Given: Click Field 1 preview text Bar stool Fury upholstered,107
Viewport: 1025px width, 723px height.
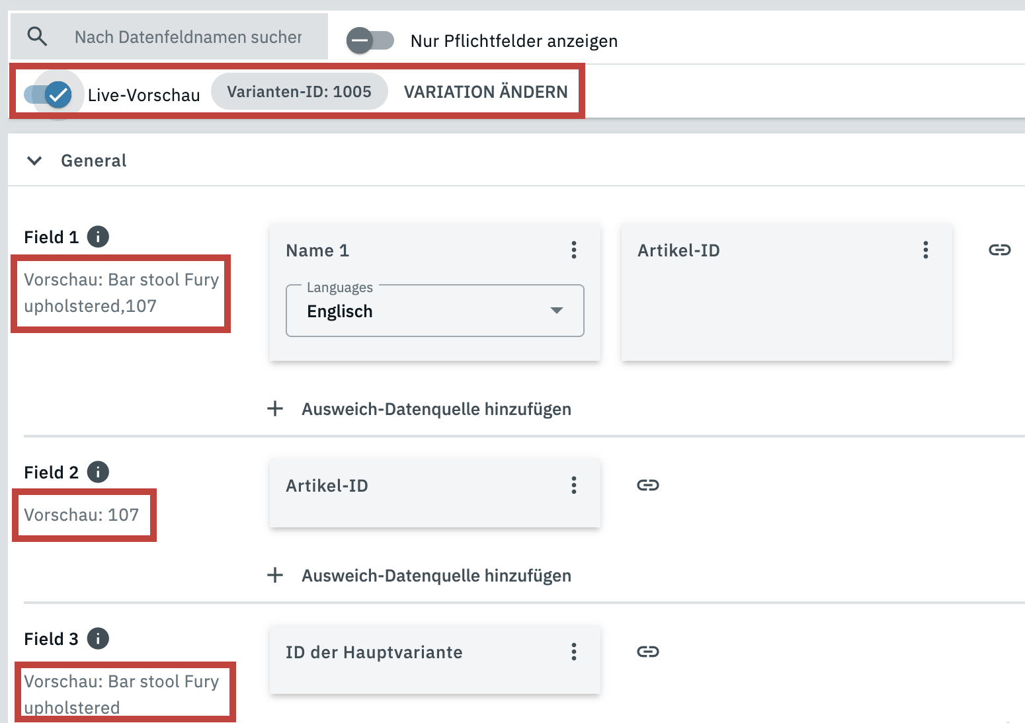Looking at the screenshot, I should point(122,293).
